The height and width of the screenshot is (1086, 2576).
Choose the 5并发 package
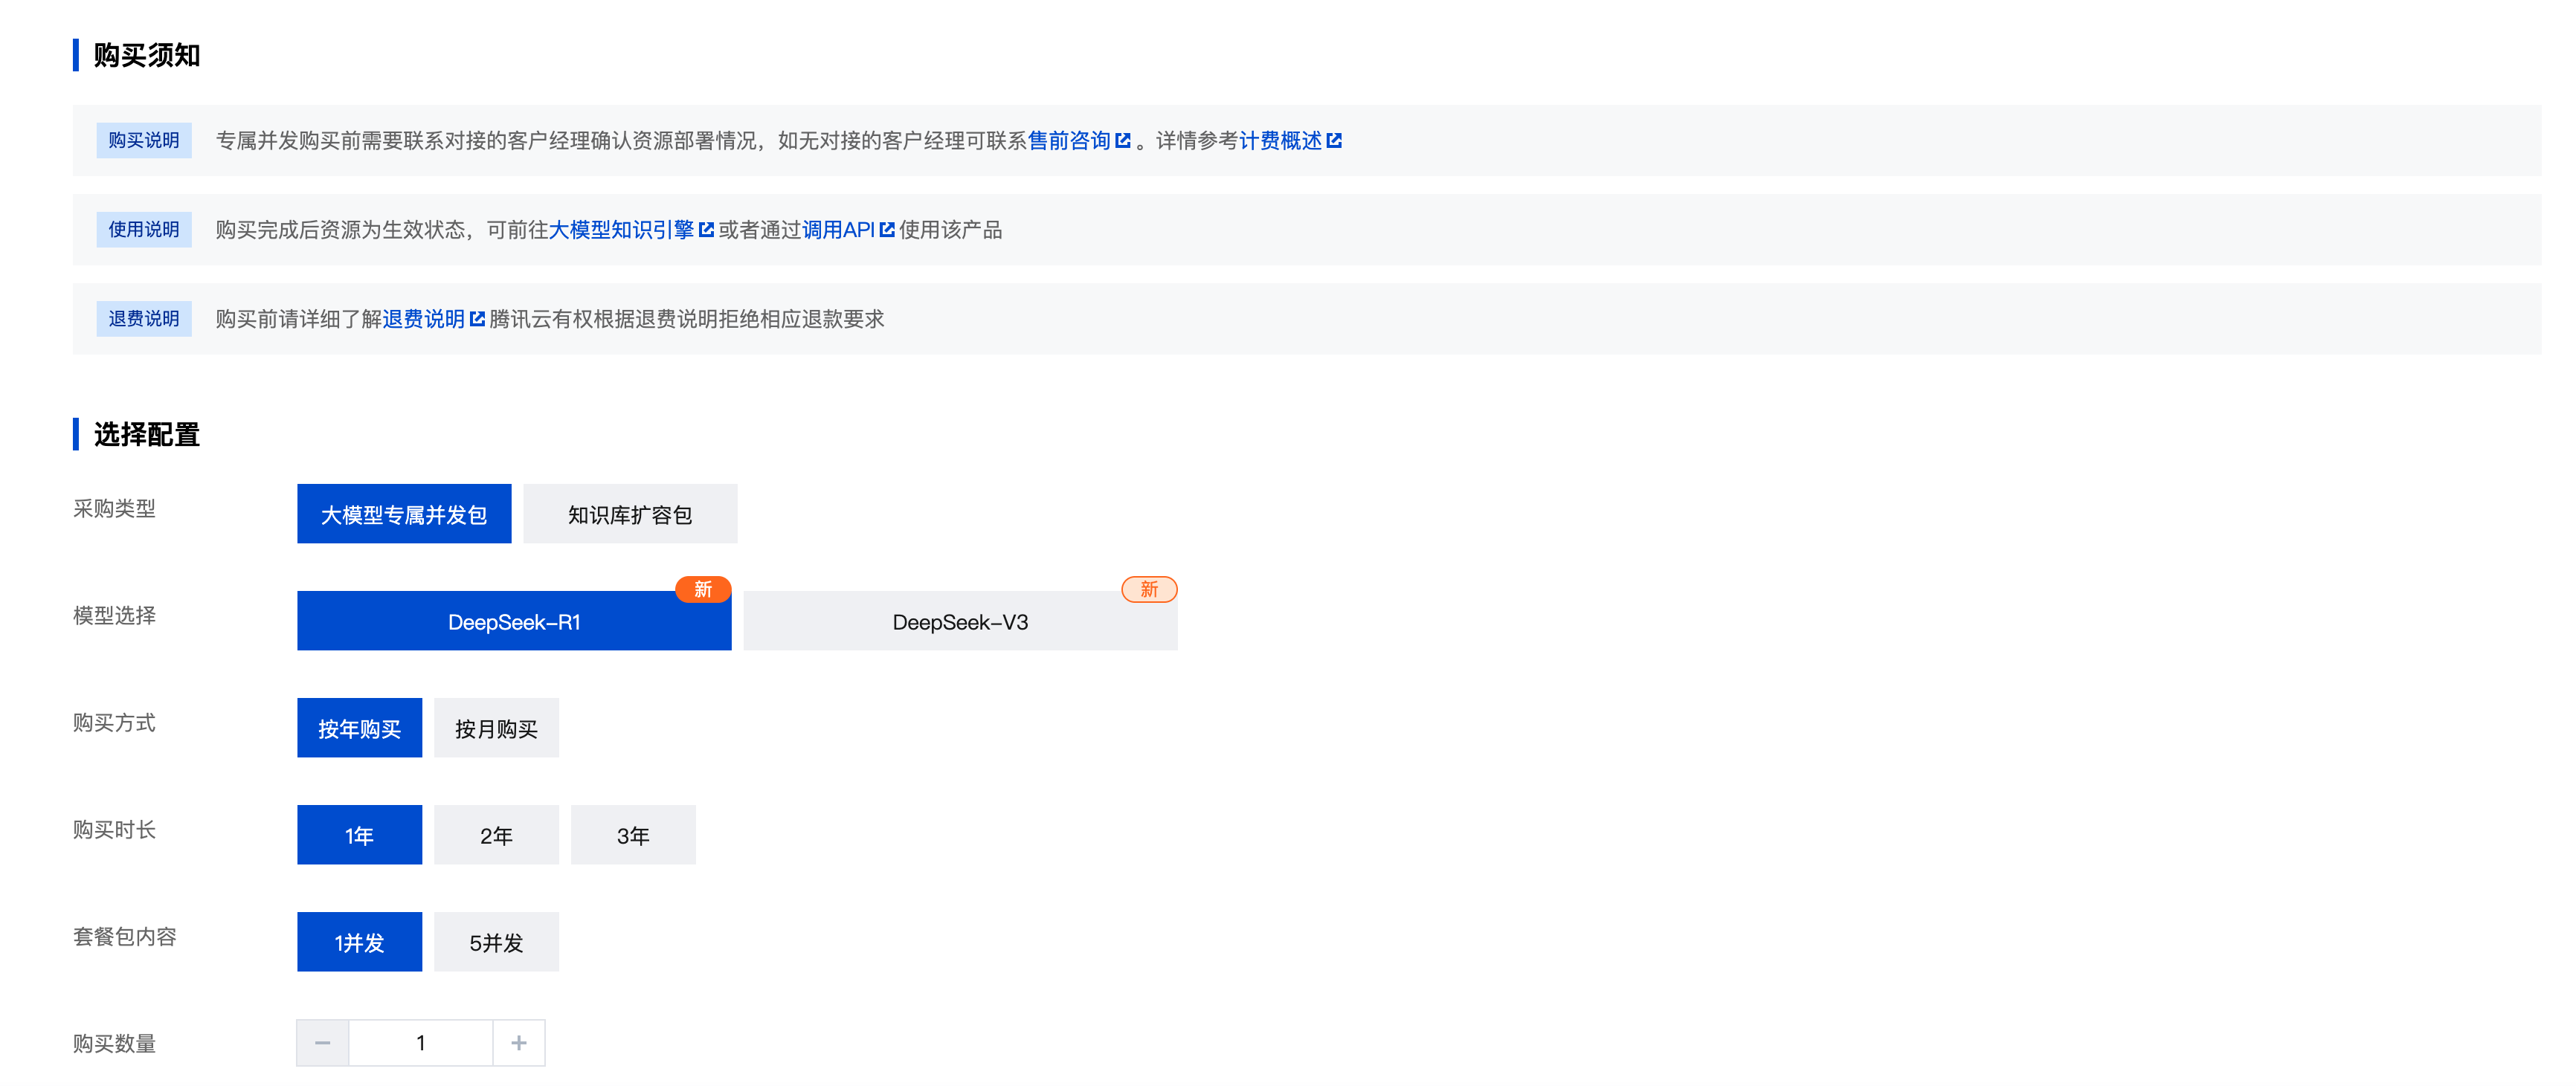496,942
